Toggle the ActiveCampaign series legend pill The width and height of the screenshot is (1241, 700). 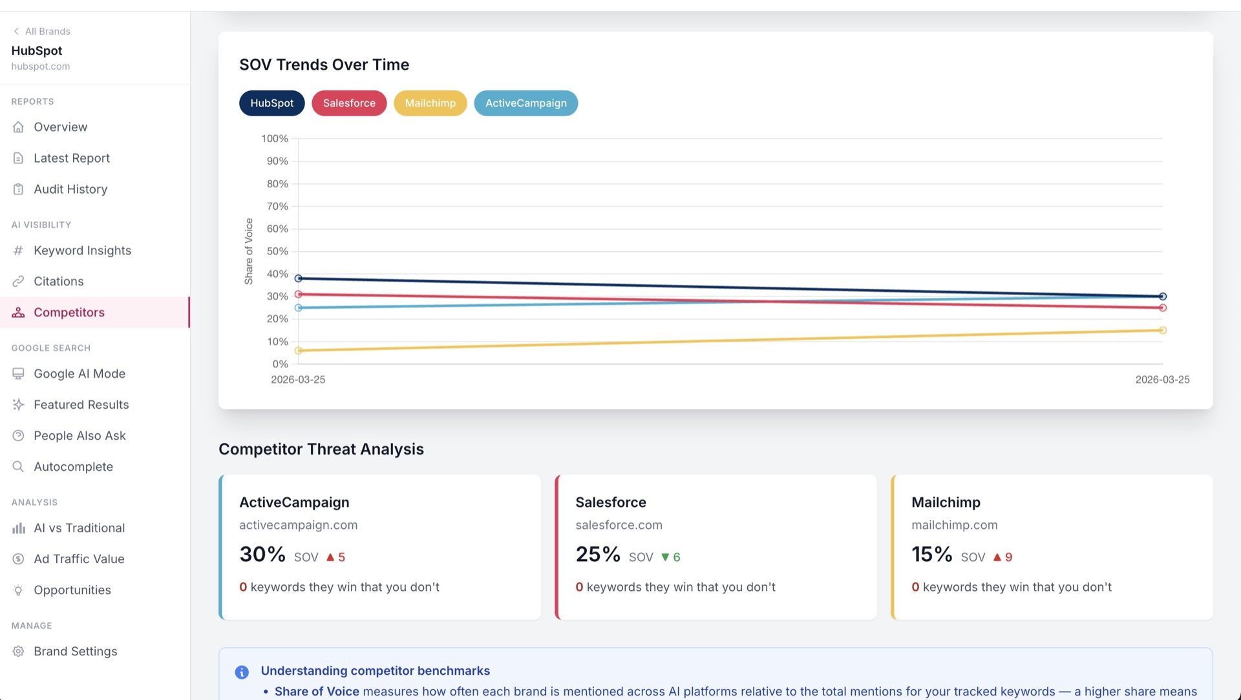tap(525, 103)
